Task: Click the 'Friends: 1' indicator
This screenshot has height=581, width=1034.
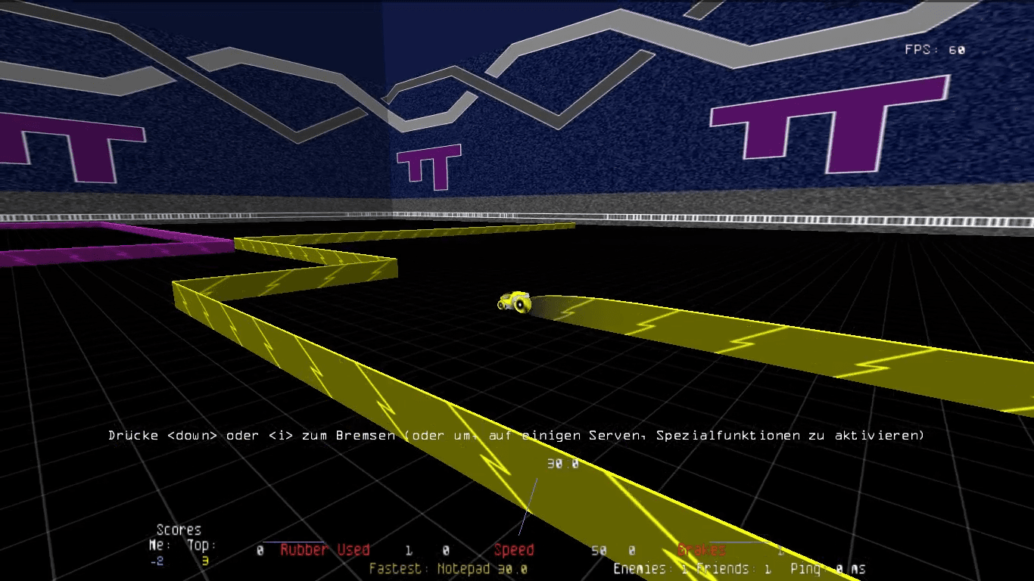Action: 733,569
